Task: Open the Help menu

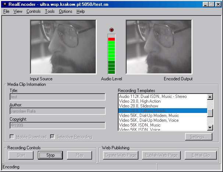Action: (x=81, y=11)
